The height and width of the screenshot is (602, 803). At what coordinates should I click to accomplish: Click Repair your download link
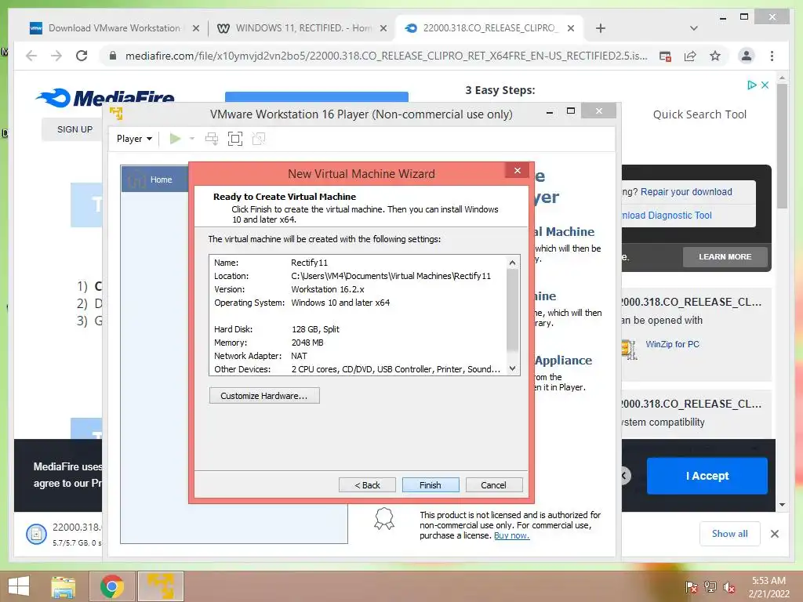tap(686, 192)
